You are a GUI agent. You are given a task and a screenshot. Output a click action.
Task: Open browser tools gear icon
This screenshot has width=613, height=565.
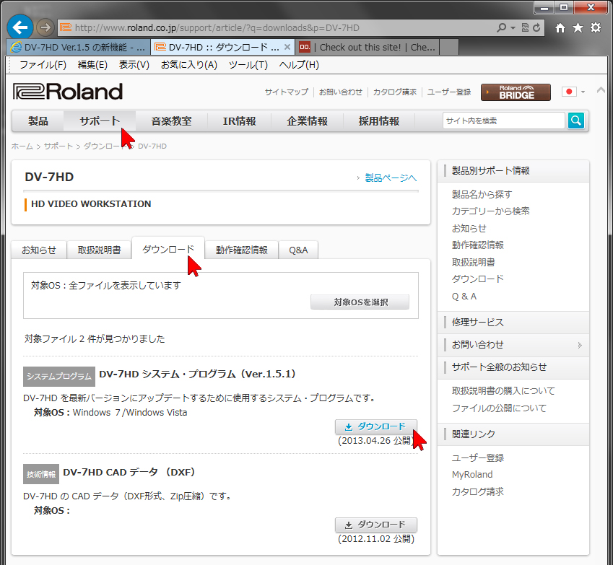(x=596, y=28)
